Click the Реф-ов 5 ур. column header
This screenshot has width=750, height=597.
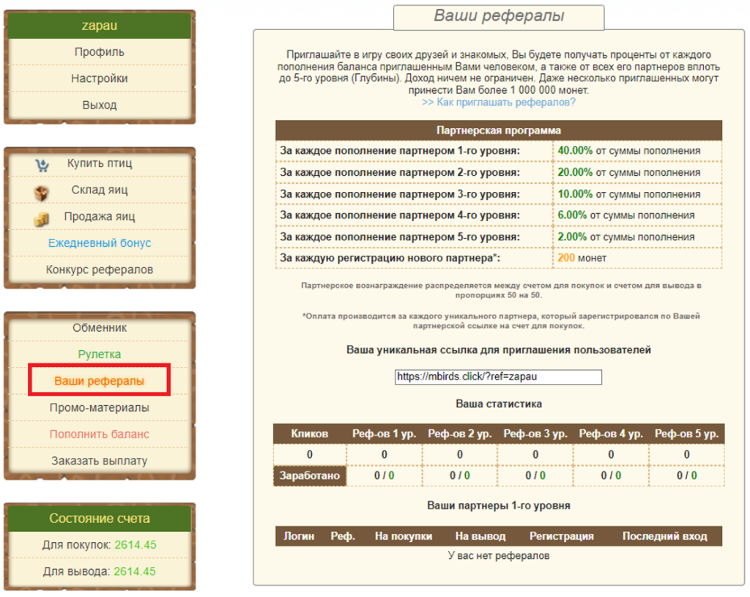click(x=686, y=434)
